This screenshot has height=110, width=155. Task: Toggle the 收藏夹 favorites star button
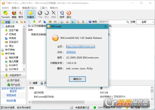tap(30, 14)
